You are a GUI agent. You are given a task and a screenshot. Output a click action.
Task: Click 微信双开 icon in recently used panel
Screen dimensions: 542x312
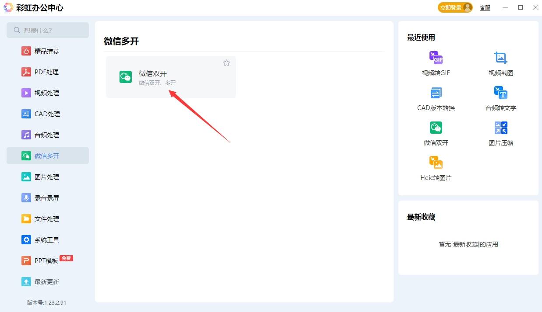[x=436, y=128]
